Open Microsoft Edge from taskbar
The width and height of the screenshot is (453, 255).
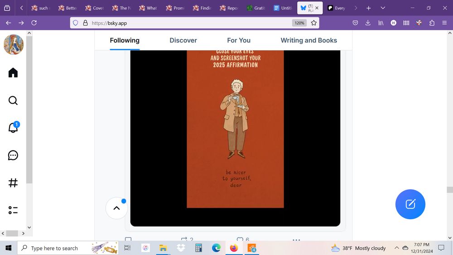tap(216, 248)
